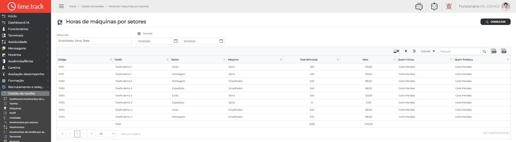Viewport: 516px width, 142px height.
Task: Open Tarefas in the sidebar submenu
Action: pos(14,104)
